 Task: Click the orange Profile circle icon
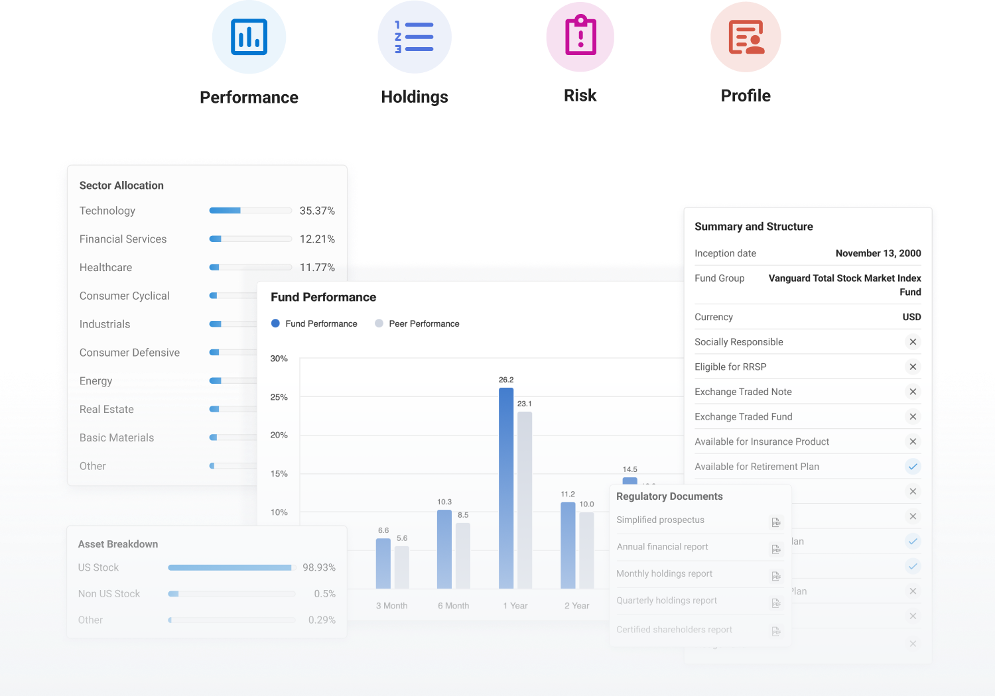coord(746,37)
